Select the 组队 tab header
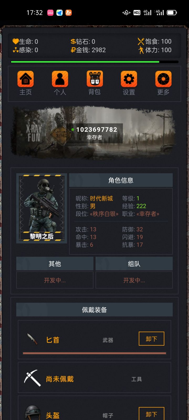Screen dimensions: 189x420 click(x=134, y=264)
